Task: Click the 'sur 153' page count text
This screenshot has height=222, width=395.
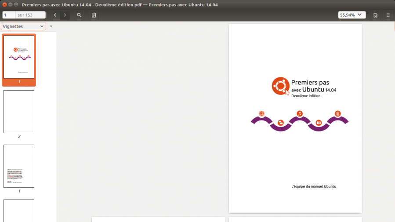Action: point(25,15)
